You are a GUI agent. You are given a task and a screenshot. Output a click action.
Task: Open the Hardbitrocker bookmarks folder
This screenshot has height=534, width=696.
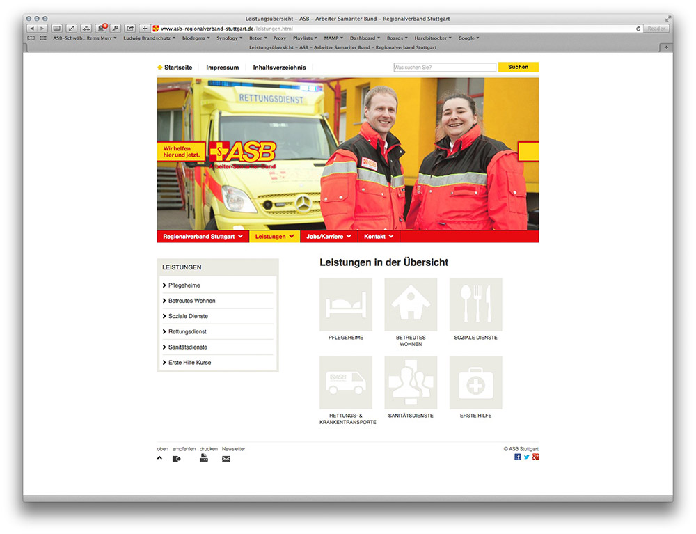pos(433,38)
